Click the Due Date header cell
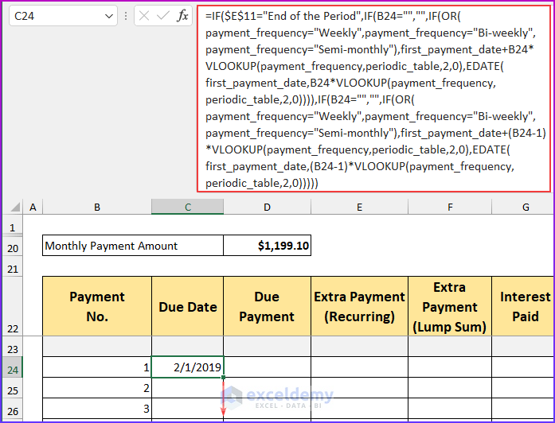 (188, 306)
